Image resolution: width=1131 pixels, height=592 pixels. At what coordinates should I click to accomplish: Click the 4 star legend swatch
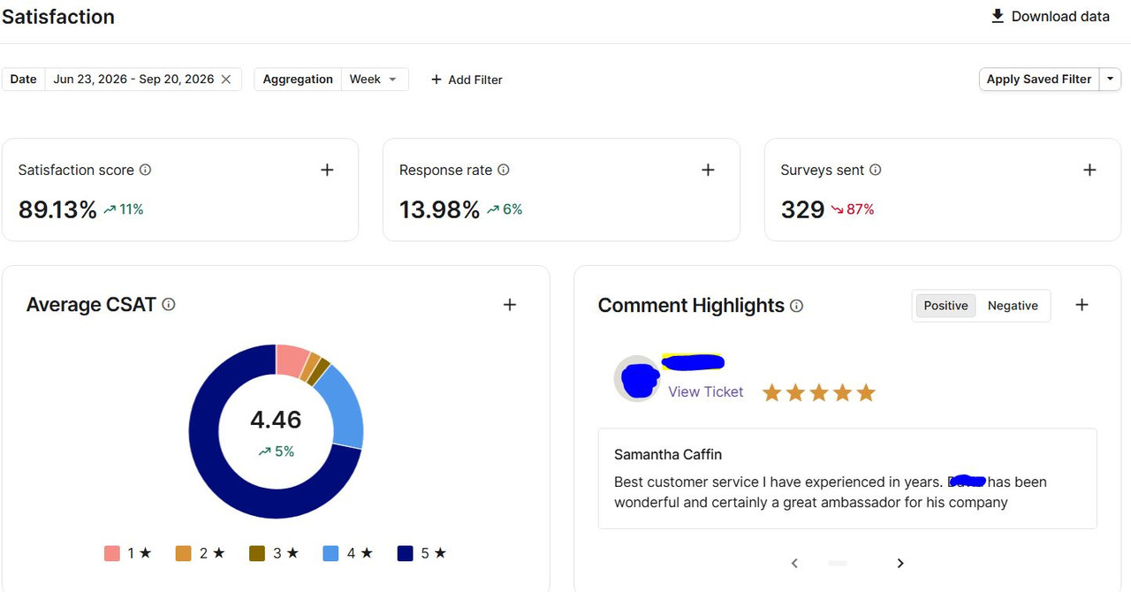[331, 553]
